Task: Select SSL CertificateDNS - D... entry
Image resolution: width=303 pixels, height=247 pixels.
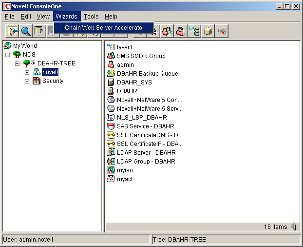Action: click(x=150, y=135)
